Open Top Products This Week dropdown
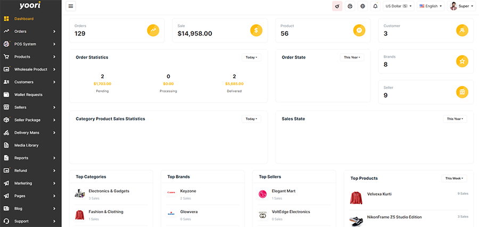The image size is (479, 227). [x=454, y=178]
